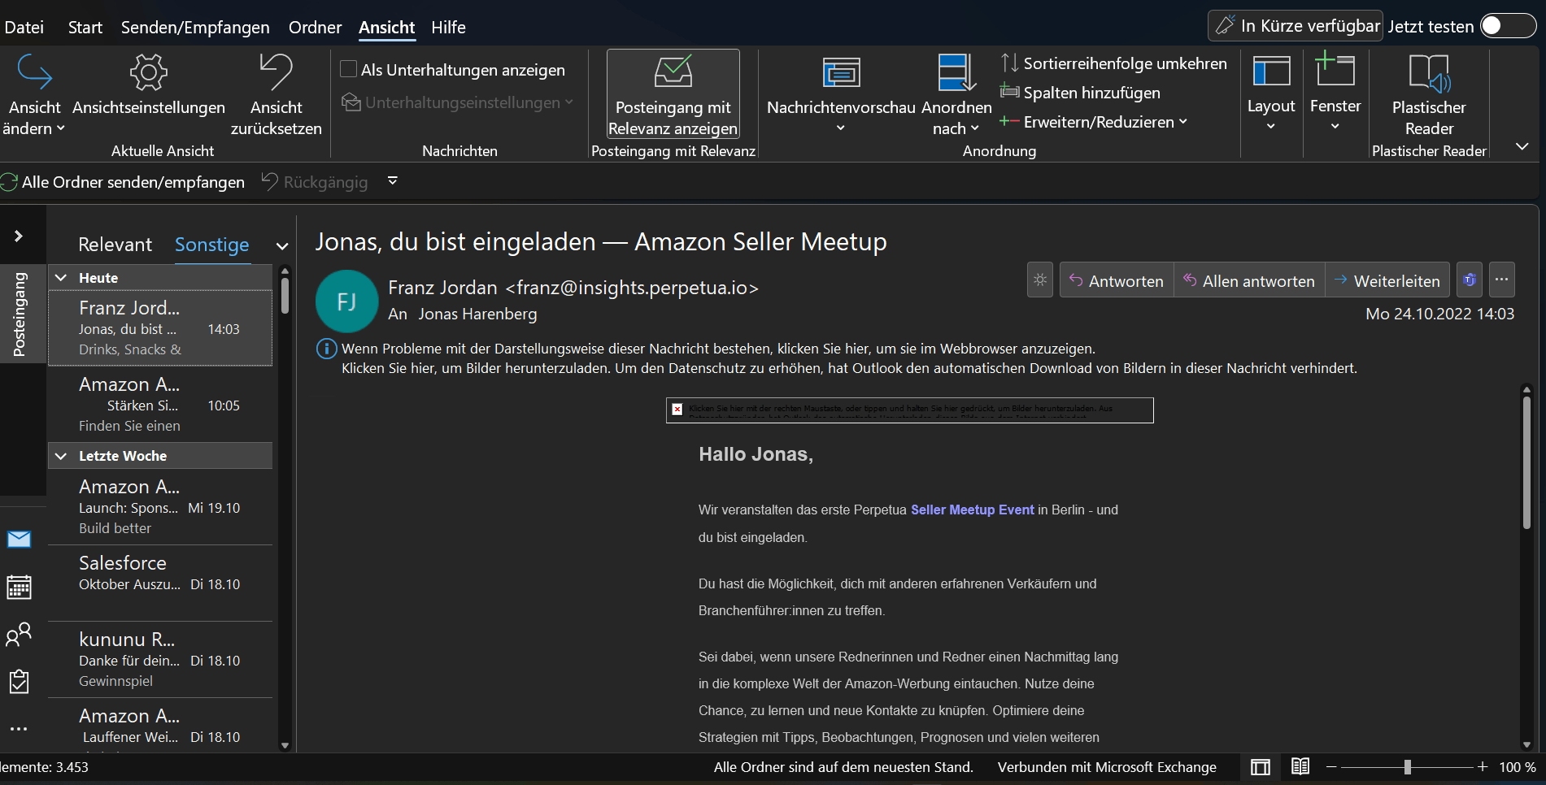Click Antworten reply button
Viewport: 1546px width, 785px height.
coord(1117,280)
